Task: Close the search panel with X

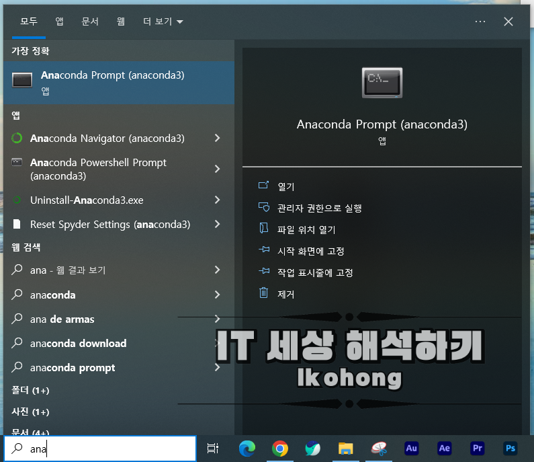Action: [x=508, y=22]
